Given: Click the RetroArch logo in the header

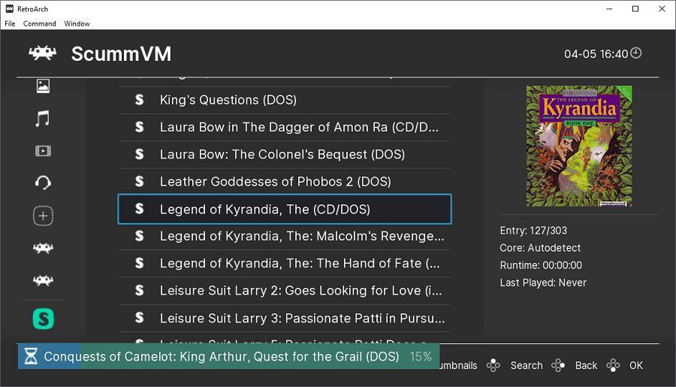Looking at the screenshot, I should coord(42,53).
